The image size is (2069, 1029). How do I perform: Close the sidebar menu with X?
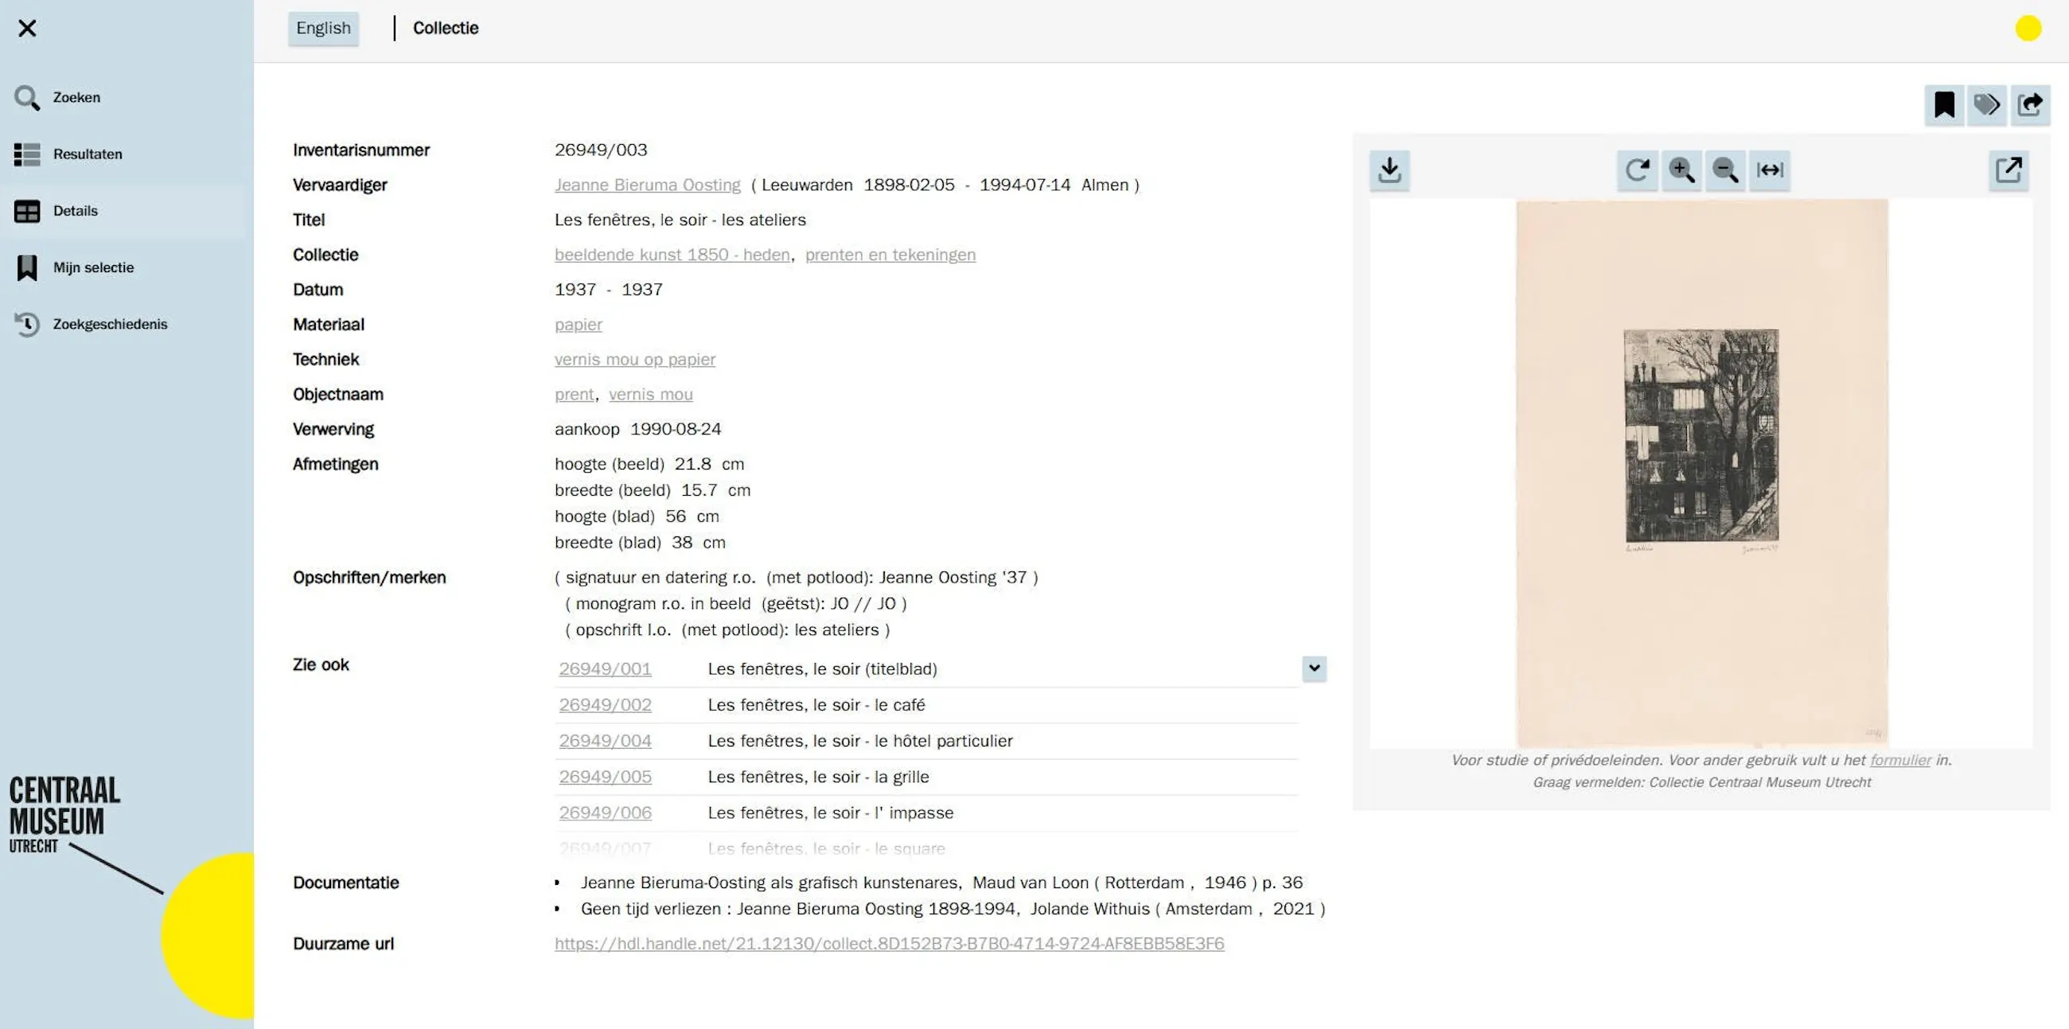pyautogui.click(x=27, y=28)
